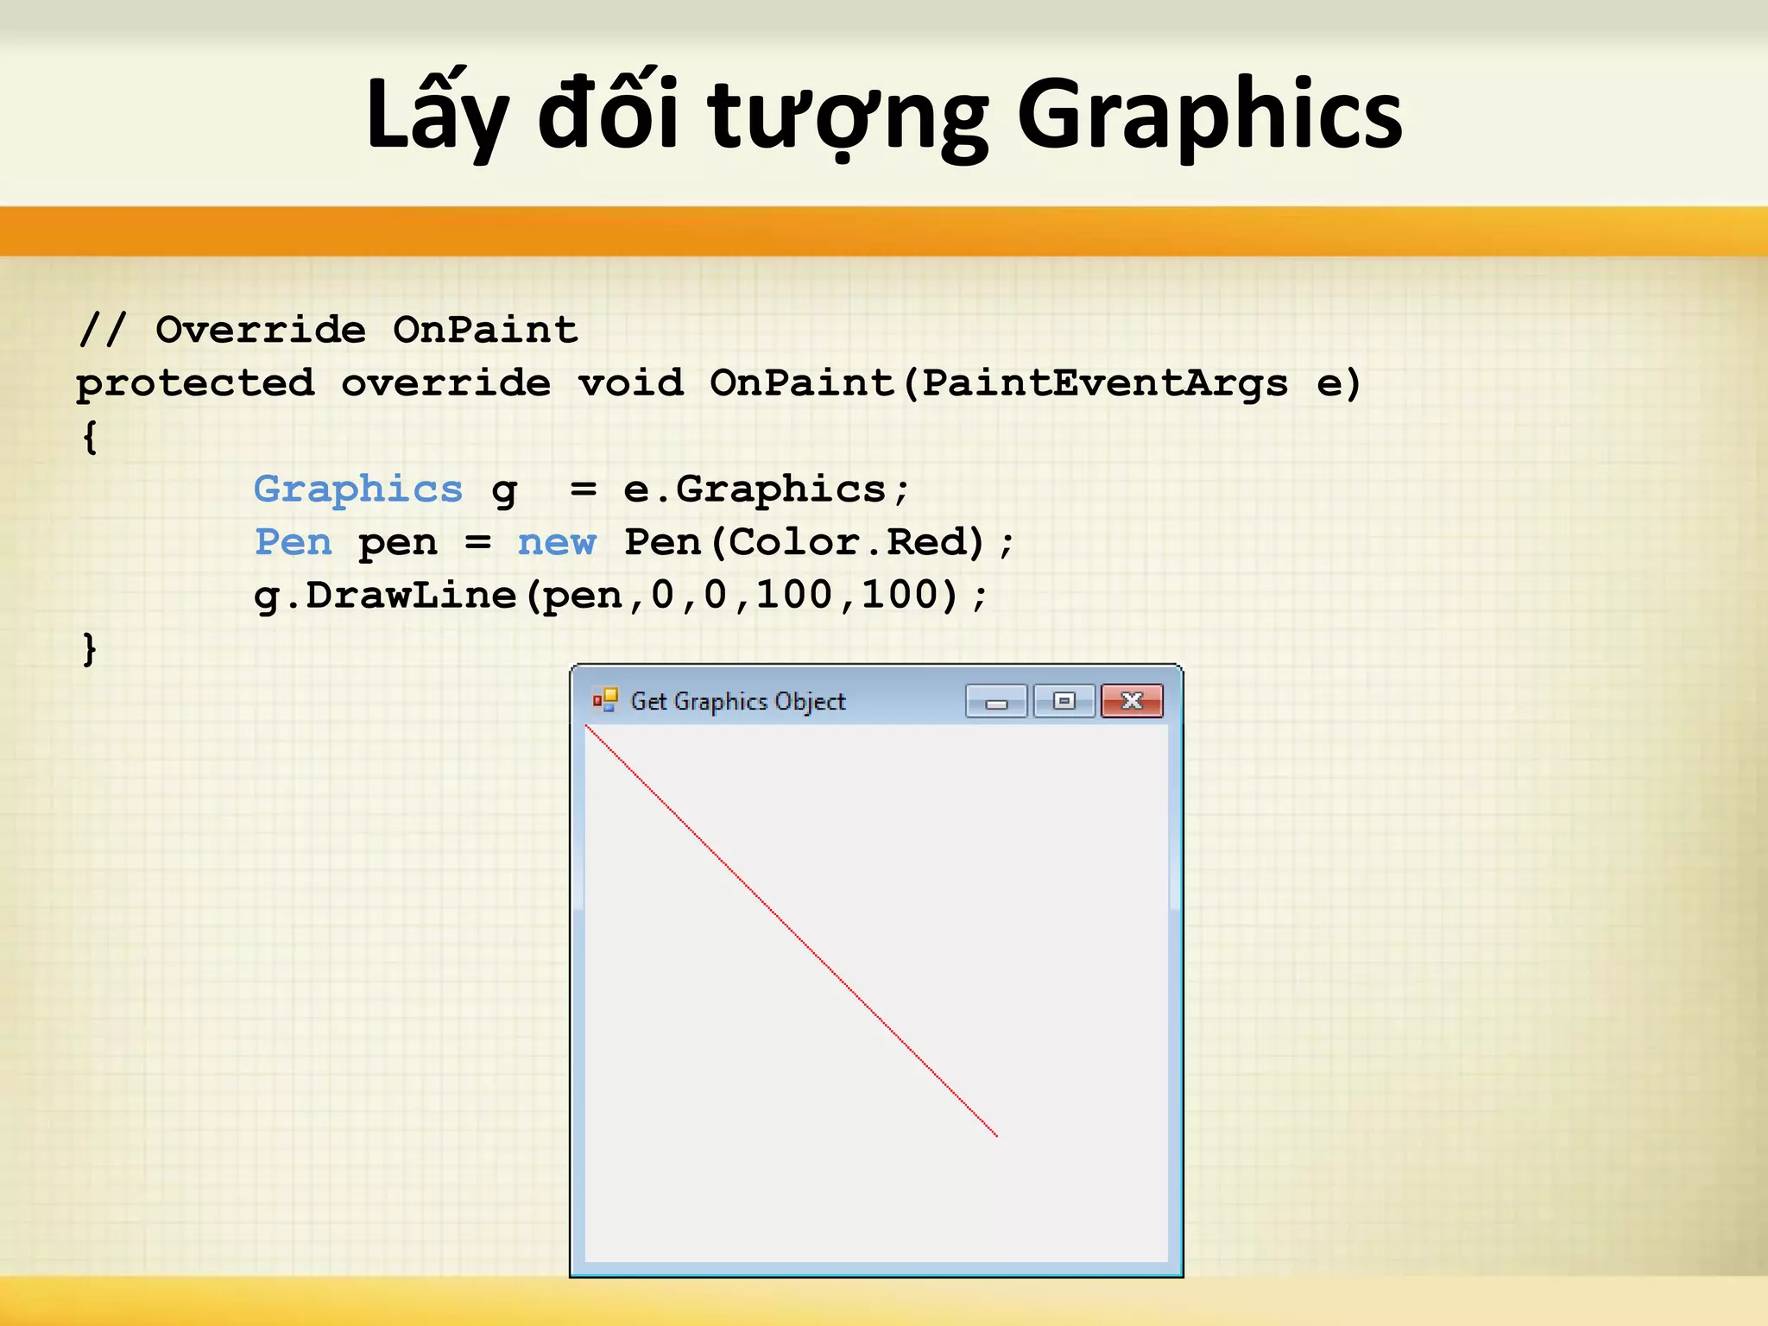Click the opening curly brace of the method
This screenshot has width=1768, height=1326.
(x=90, y=437)
